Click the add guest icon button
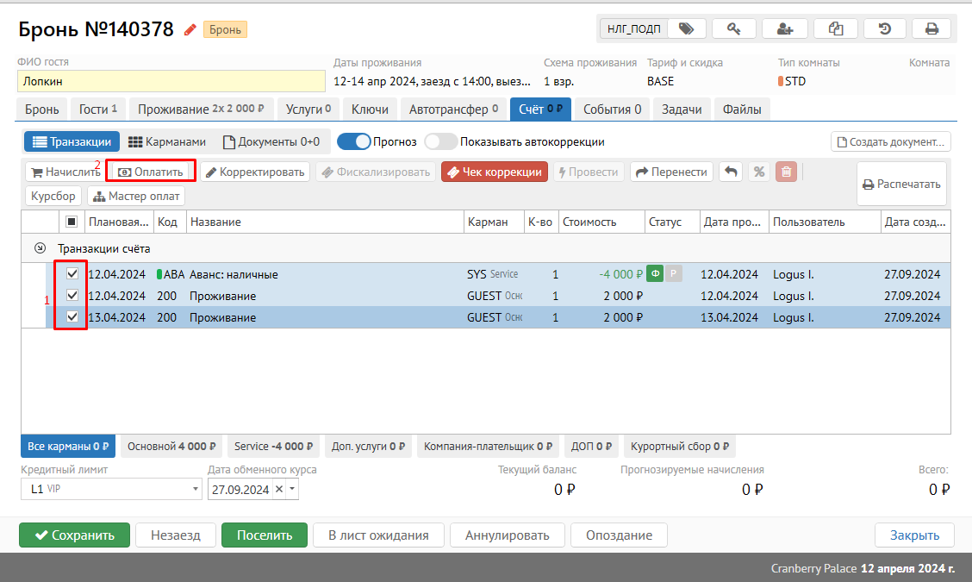972x582 pixels. click(x=784, y=28)
